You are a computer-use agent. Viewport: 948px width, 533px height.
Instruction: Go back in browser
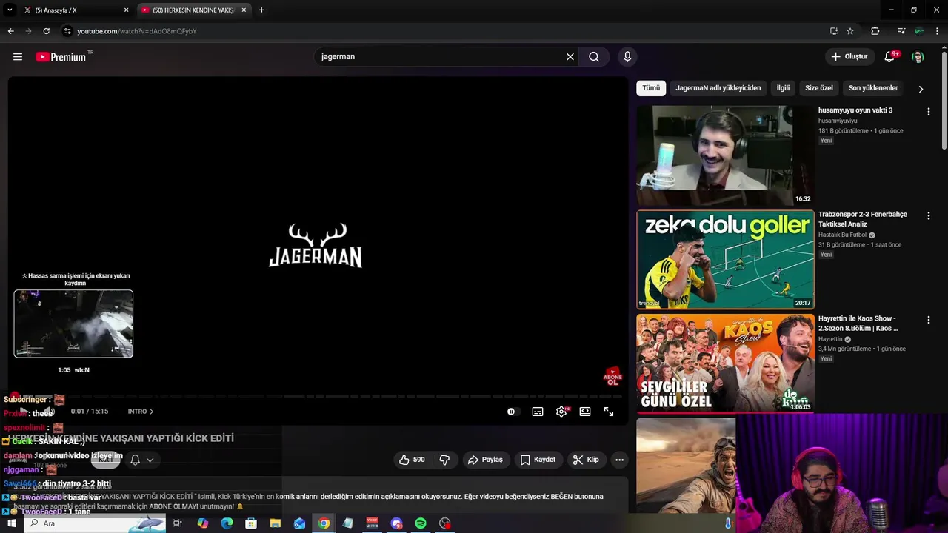[10, 31]
